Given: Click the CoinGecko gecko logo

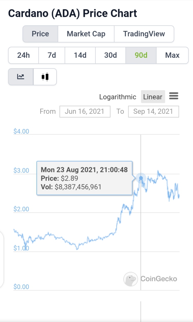Looking at the screenshot, I should point(130,279).
